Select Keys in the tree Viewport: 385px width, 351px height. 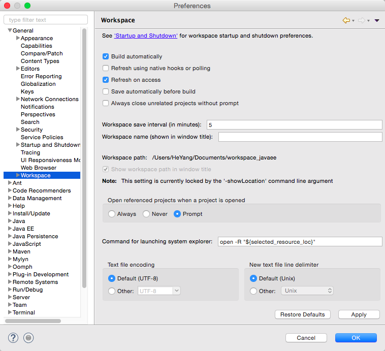(27, 91)
